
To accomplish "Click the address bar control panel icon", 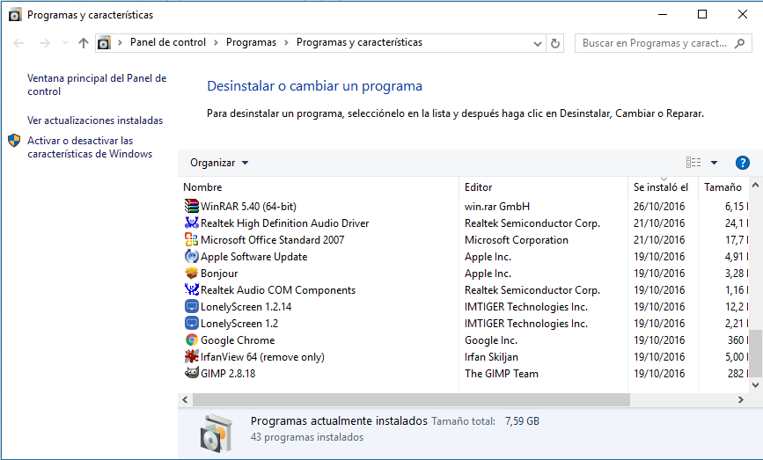I will (x=104, y=43).
